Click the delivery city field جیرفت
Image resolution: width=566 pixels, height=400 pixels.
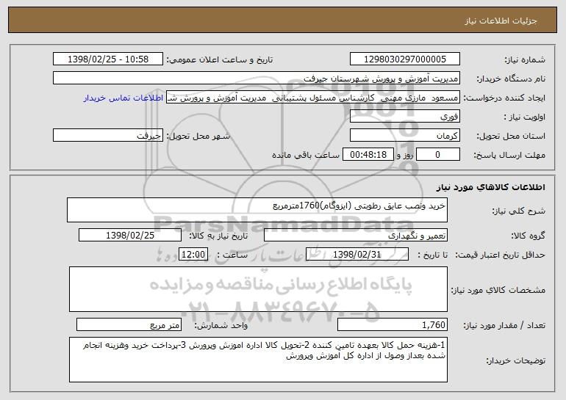point(108,136)
